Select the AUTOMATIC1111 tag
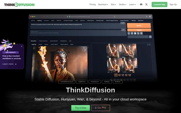Screen dimensions: 181x113 pos(67,82)
